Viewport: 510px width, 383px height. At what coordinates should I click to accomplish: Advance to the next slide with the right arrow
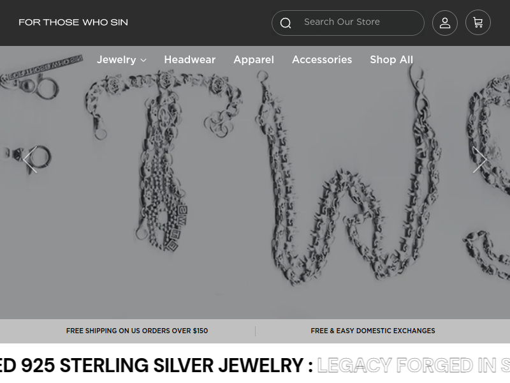coord(479,160)
